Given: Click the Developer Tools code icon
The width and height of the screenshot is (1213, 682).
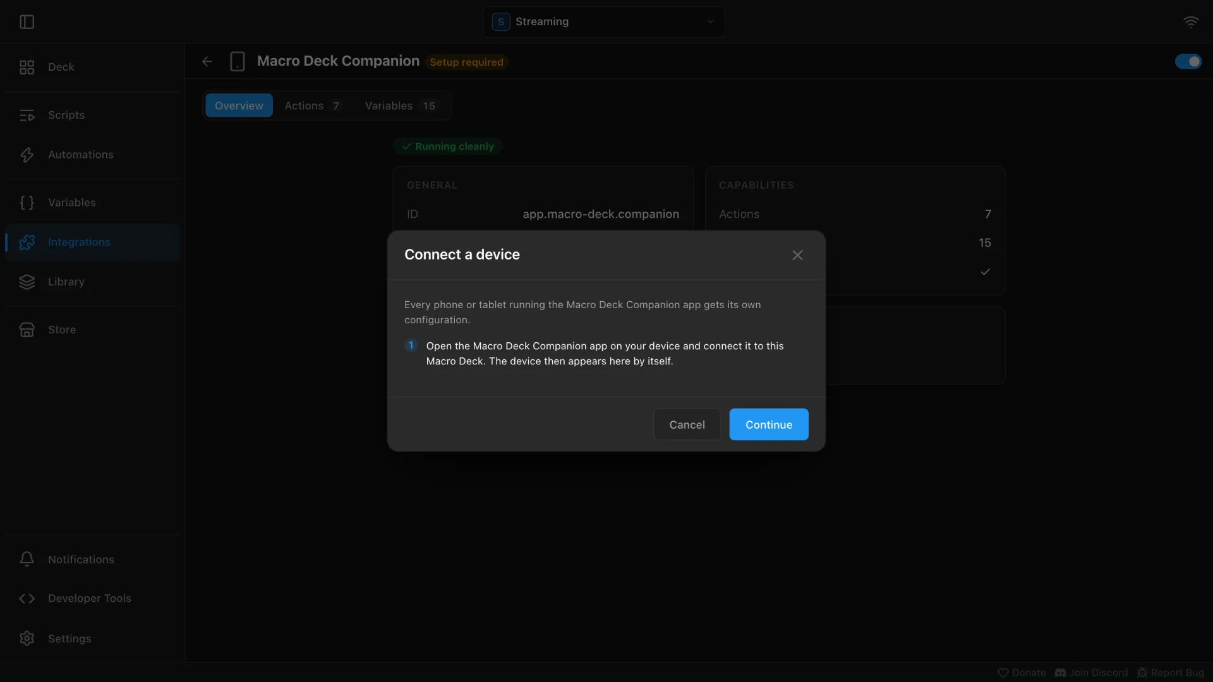Looking at the screenshot, I should click(27, 599).
